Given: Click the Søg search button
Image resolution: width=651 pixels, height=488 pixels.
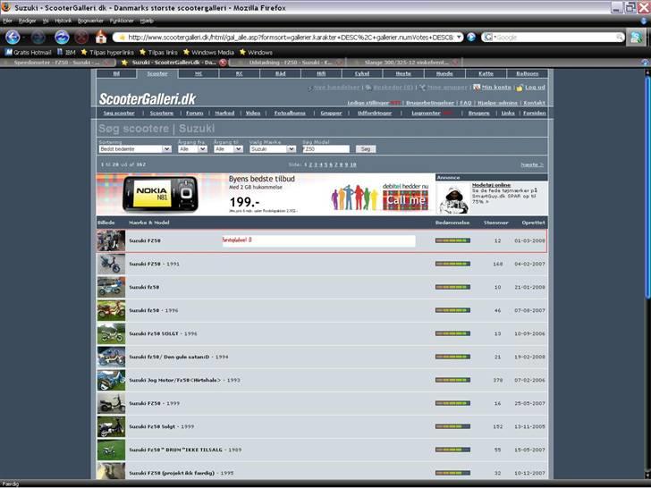Looking at the screenshot, I should click(x=366, y=149).
